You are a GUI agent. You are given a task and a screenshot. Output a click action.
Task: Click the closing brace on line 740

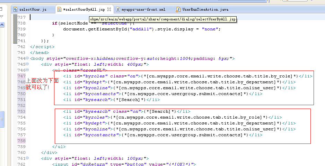53,35
